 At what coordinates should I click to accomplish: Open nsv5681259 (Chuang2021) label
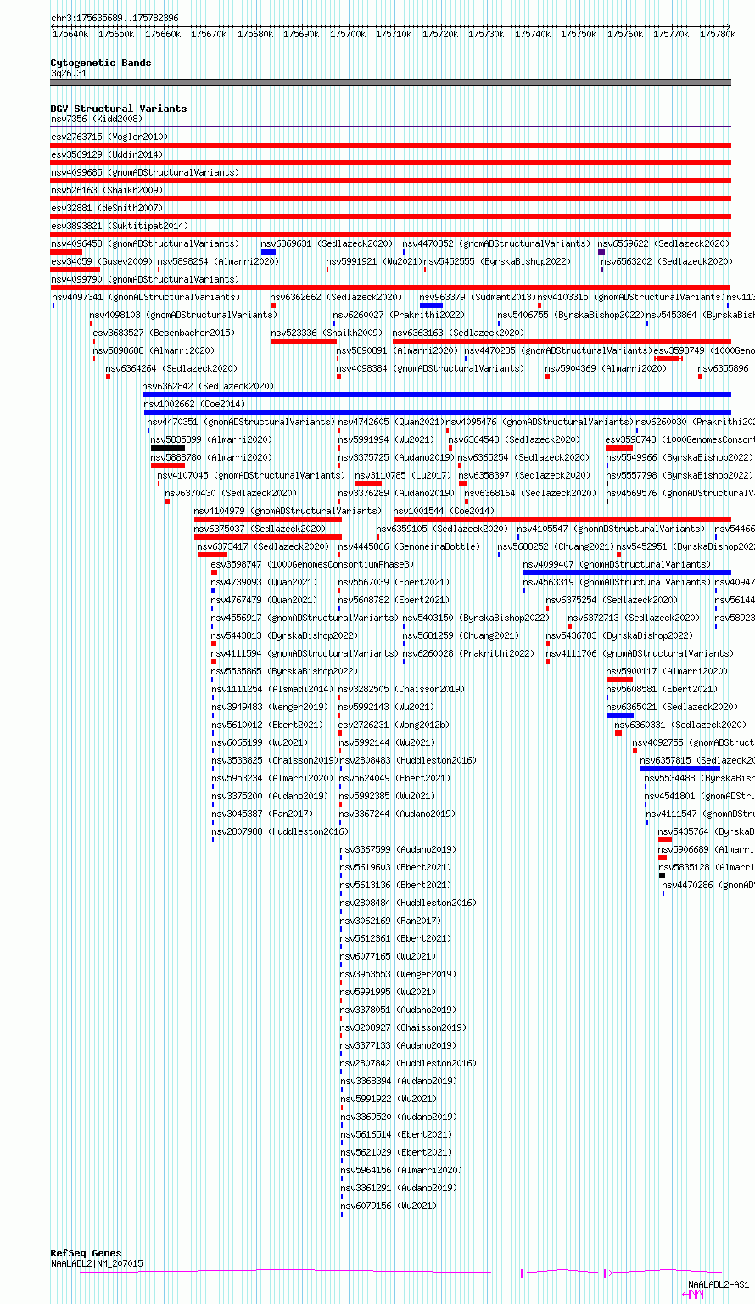click(x=461, y=635)
